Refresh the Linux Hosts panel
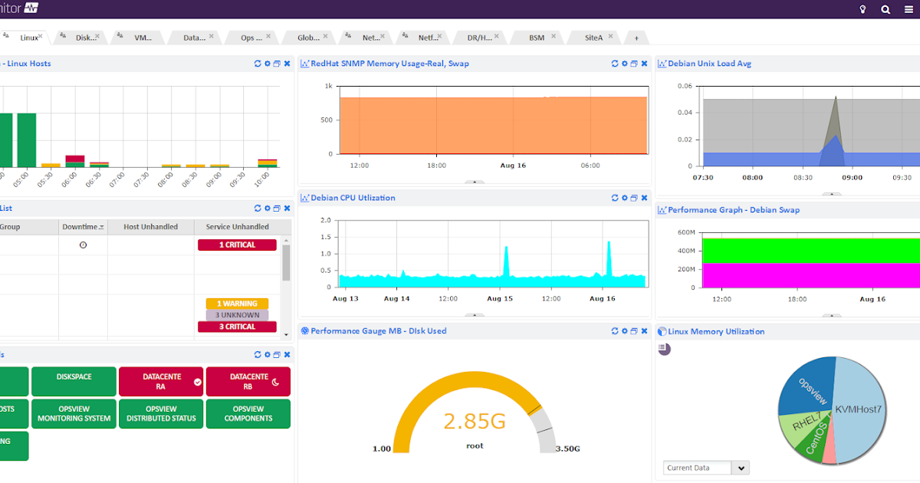This screenshot has height=483, width=920. pyautogui.click(x=258, y=64)
